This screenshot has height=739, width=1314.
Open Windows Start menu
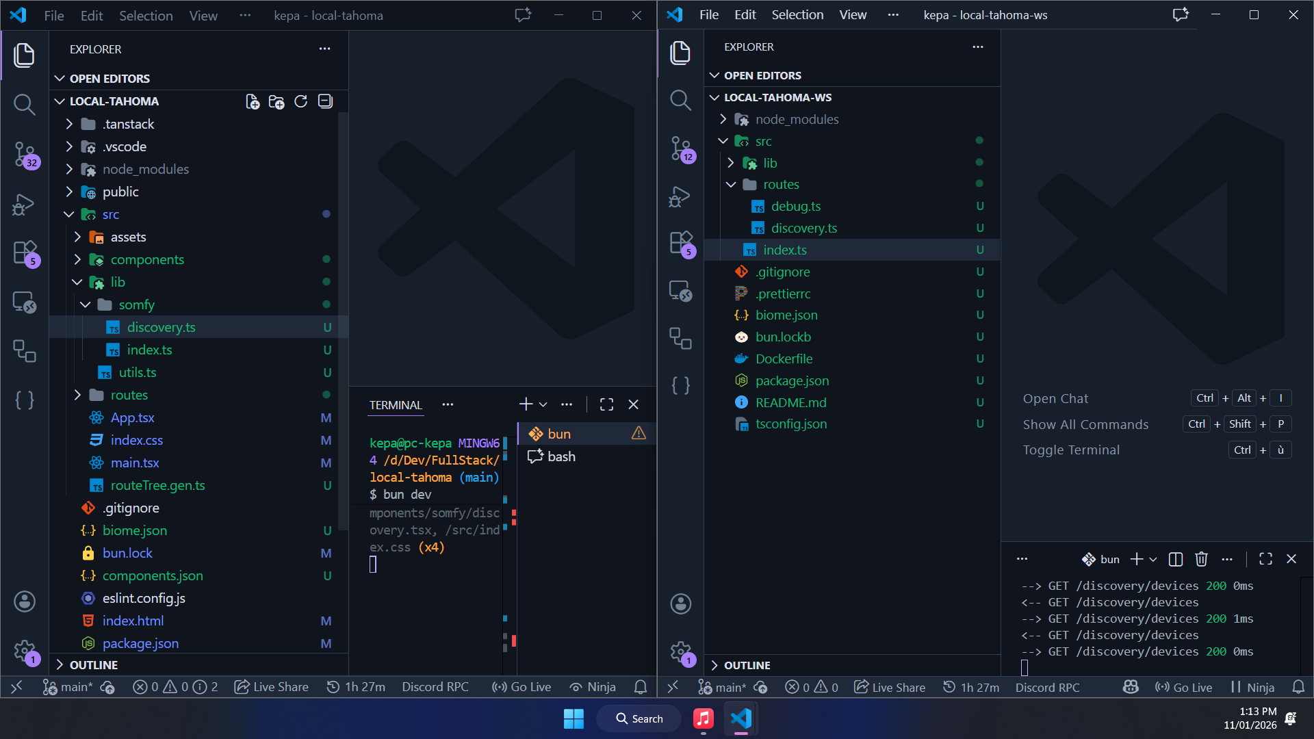[574, 718]
